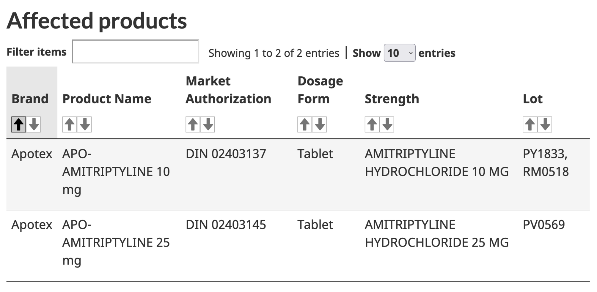
Task: Sort Lot column ascending
Action: coord(530,124)
